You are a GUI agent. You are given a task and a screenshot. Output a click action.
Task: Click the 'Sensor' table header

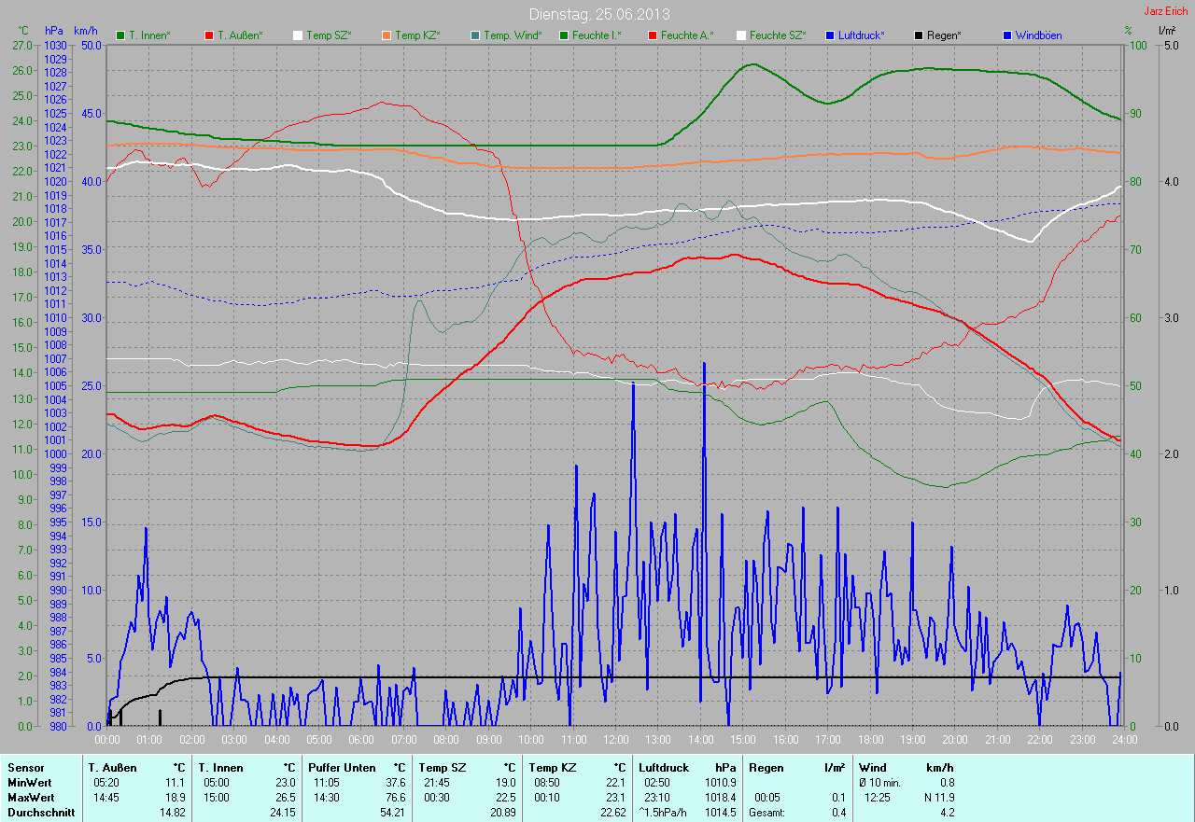[25, 767]
